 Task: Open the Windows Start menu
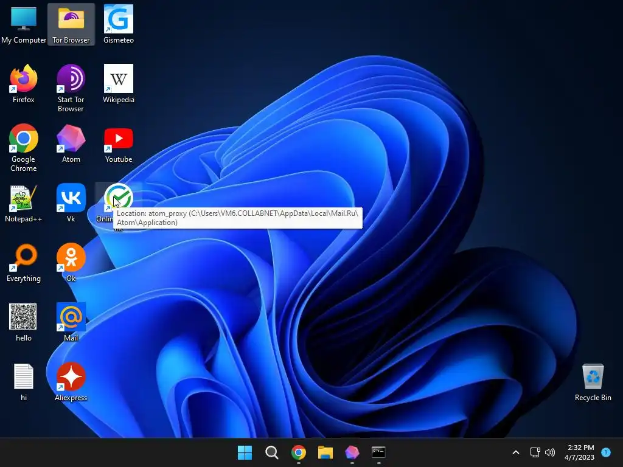tap(245, 452)
